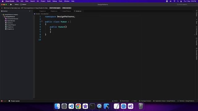Screen dimensions: 198x111
Task: Open the Edit menu
Action: (x=22, y=1)
